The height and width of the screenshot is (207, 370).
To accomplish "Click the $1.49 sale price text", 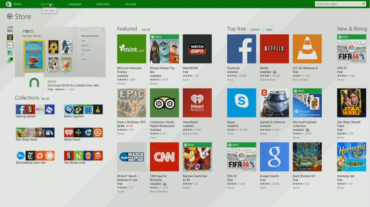I will (x=129, y=126).
